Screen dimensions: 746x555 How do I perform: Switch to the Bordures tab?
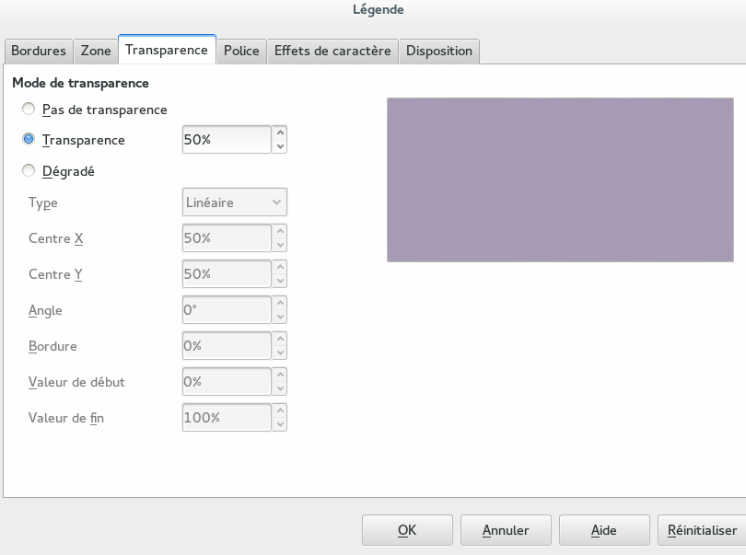point(38,51)
